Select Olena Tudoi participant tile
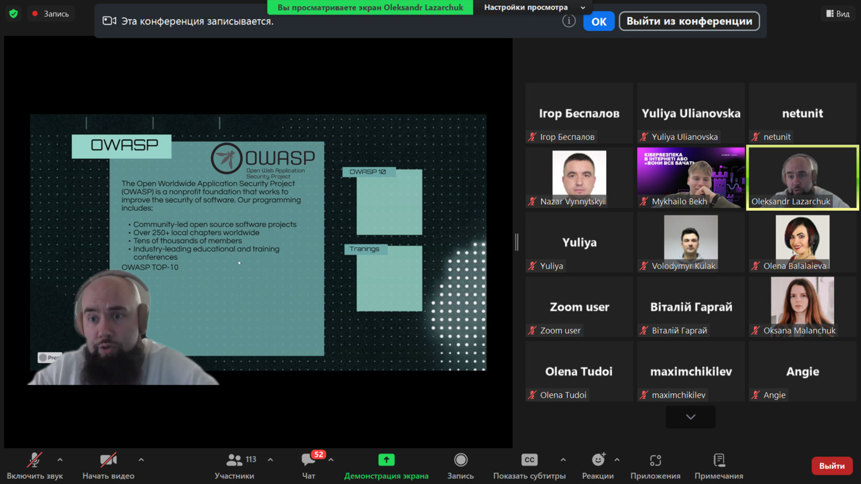This screenshot has height=484, width=861. point(579,372)
